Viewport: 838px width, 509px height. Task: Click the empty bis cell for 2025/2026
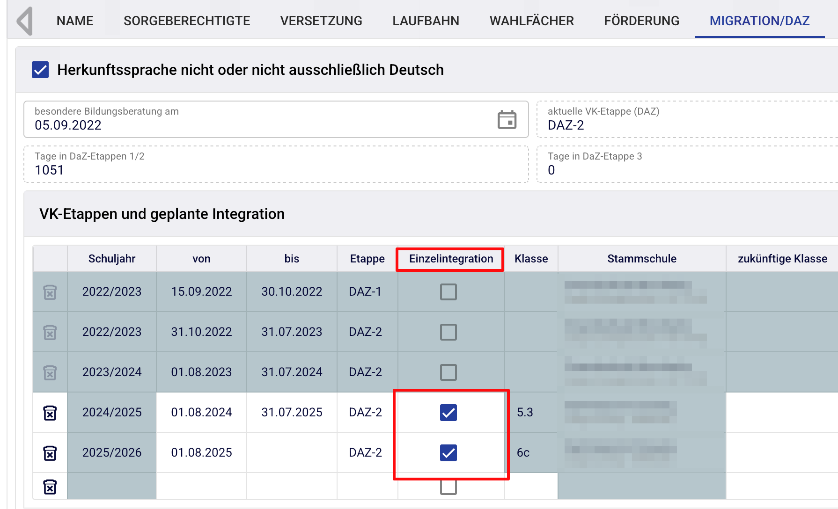(x=292, y=453)
